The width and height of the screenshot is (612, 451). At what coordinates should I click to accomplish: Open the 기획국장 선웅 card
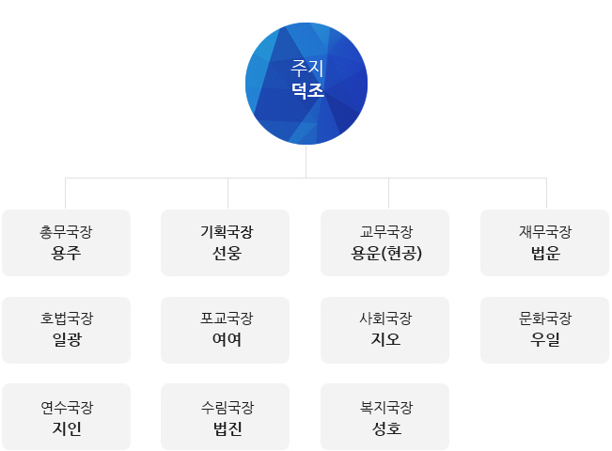coord(226,242)
